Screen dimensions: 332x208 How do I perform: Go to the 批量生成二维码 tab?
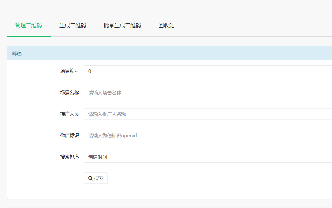tap(122, 26)
